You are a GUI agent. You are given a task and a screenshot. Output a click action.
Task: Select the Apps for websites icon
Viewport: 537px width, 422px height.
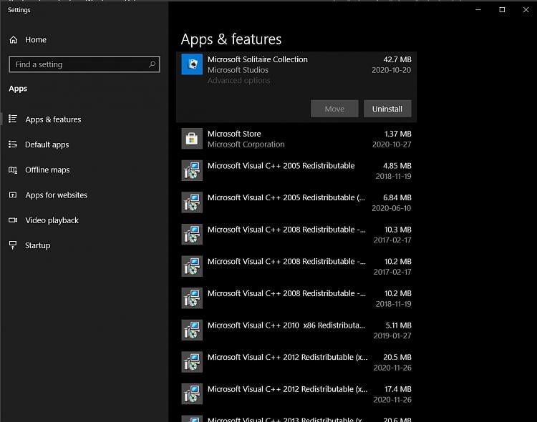coord(13,195)
